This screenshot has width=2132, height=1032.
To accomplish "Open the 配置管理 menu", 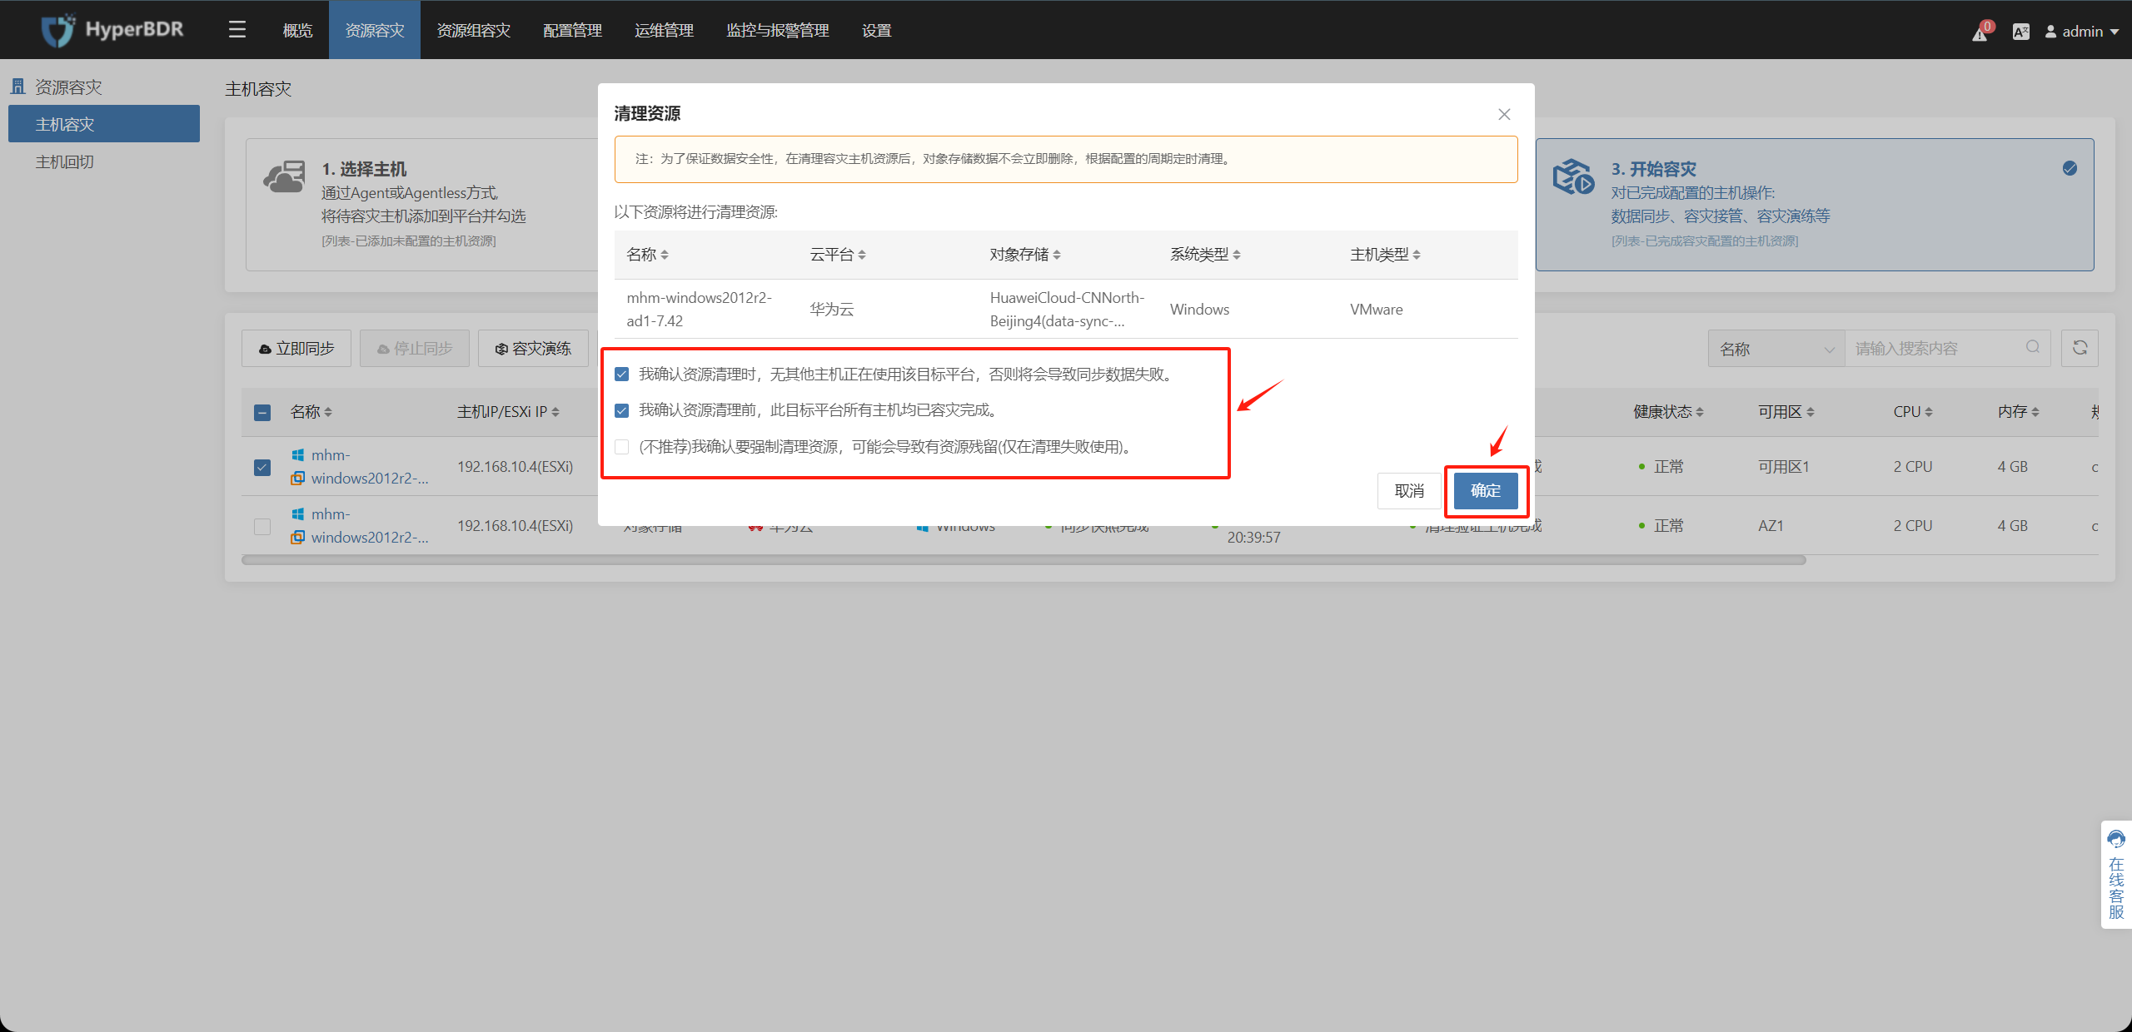I will [573, 30].
